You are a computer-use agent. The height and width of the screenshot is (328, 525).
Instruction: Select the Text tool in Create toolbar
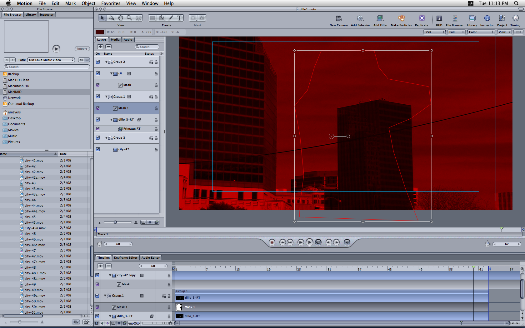179,18
